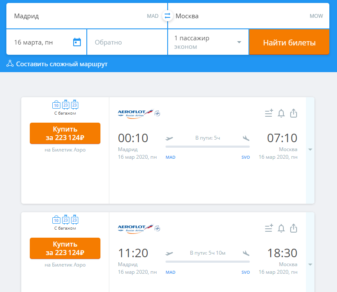Viewport: 337px width, 292px height.
Task: Add first flight to comparison list
Action: coord(269,113)
